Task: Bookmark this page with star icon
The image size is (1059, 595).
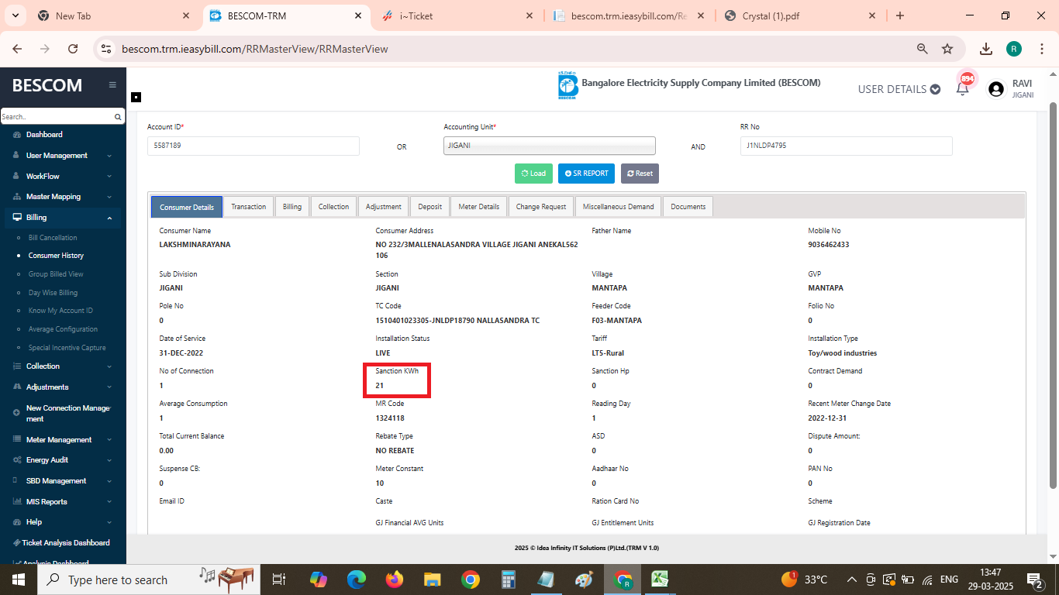Action: (947, 49)
